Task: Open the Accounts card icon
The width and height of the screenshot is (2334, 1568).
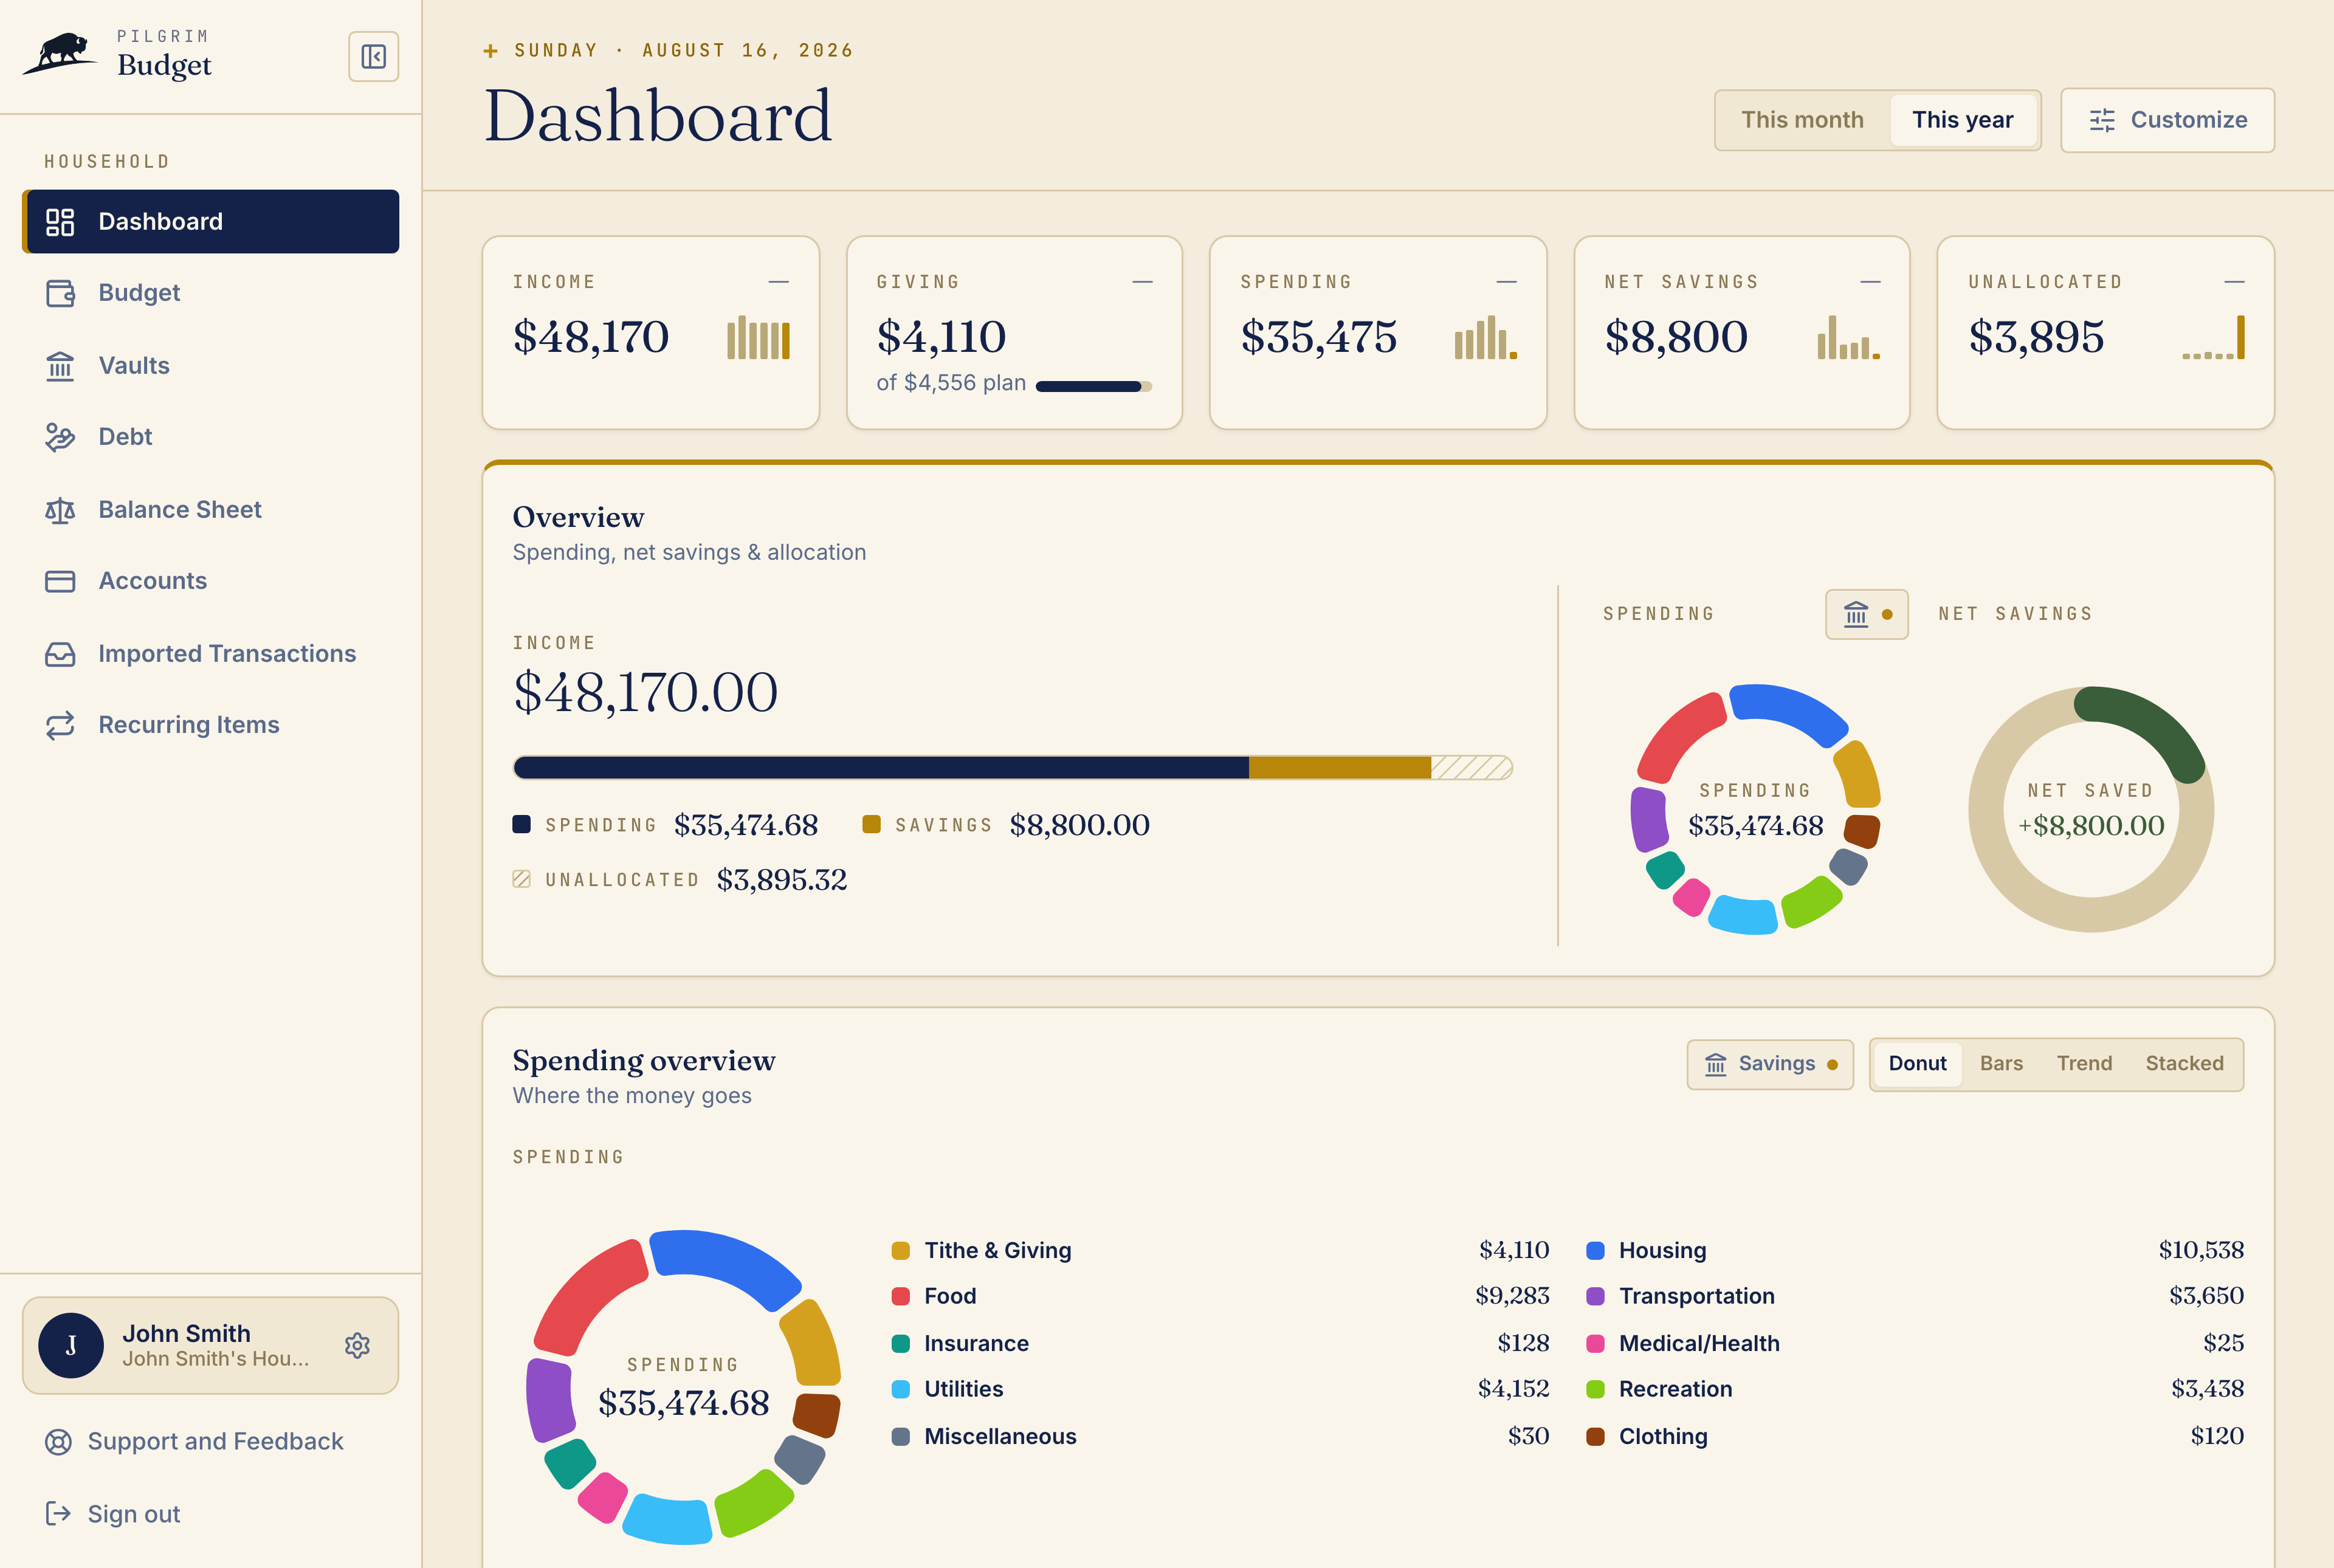Action: coord(60,581)
